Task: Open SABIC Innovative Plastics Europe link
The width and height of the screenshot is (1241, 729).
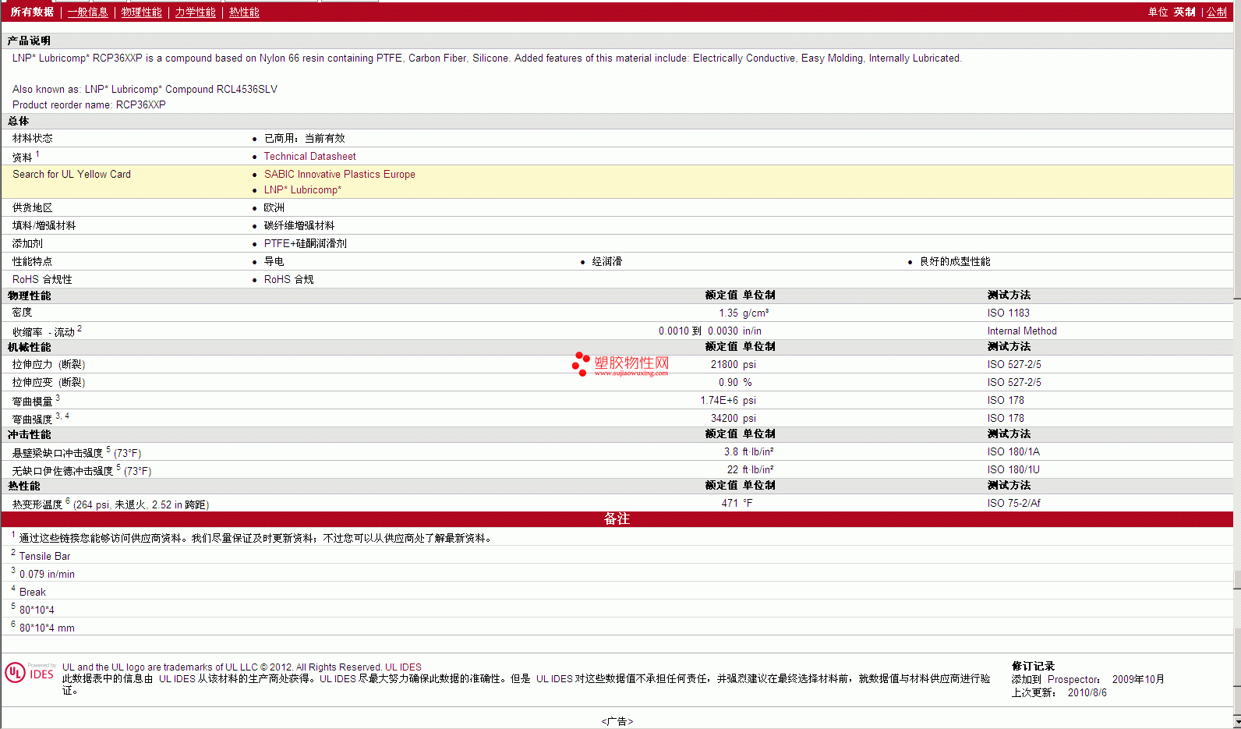Action: (339, 175)
